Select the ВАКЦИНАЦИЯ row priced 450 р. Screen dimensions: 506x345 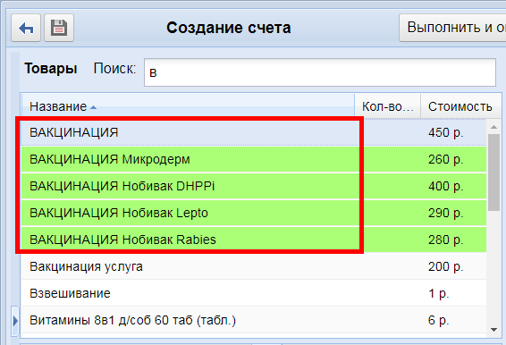pos(254,132)
